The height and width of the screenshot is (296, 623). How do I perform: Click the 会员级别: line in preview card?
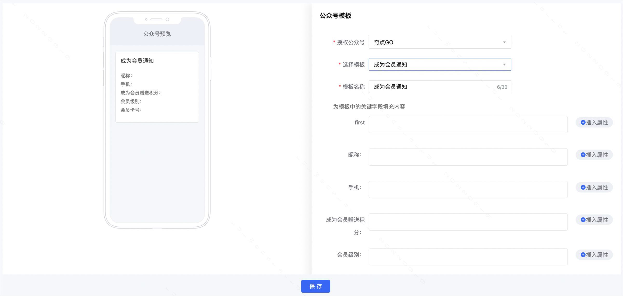coord(131,101)
